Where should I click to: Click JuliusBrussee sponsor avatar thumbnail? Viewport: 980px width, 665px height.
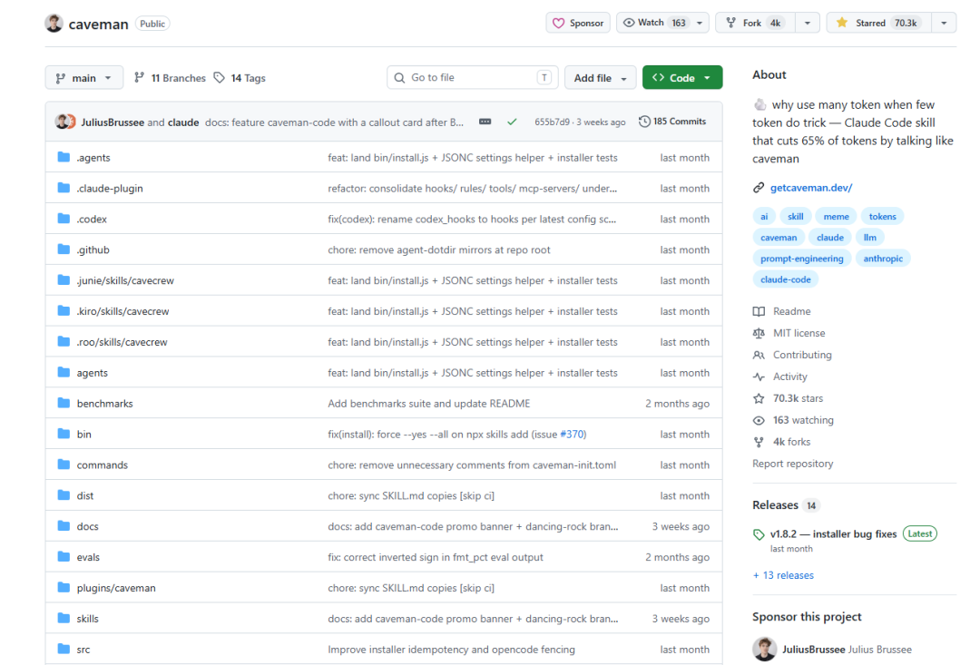764,650
